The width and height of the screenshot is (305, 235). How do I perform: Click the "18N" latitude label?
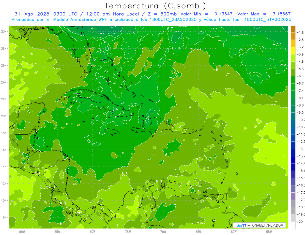click(x=4, y=133)
